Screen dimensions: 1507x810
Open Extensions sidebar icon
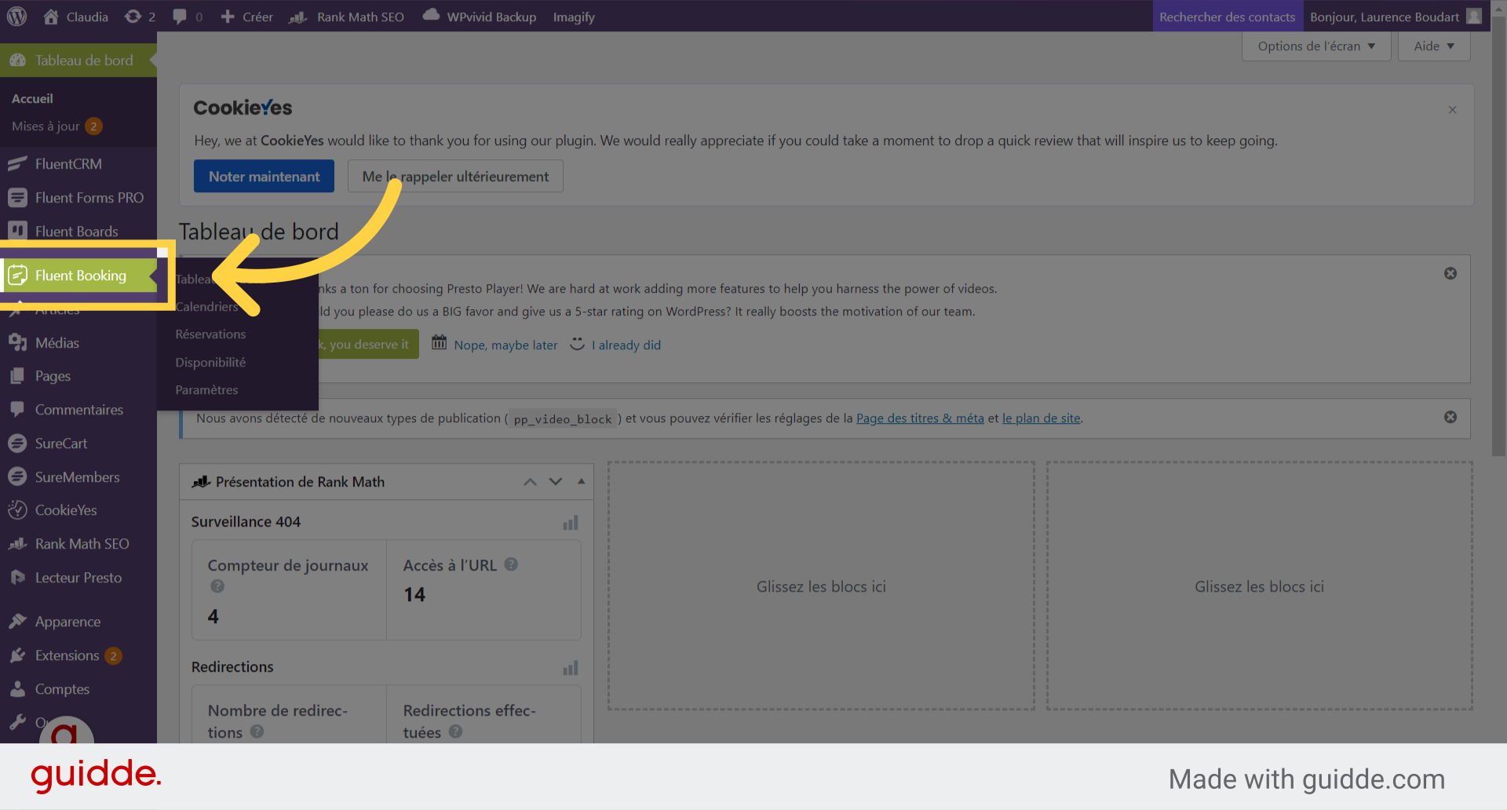pyautogui.click(x=17, y=655)
